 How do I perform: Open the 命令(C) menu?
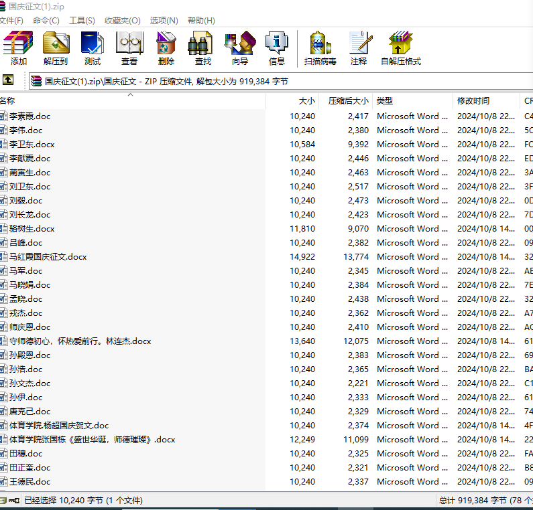(46, 21)
